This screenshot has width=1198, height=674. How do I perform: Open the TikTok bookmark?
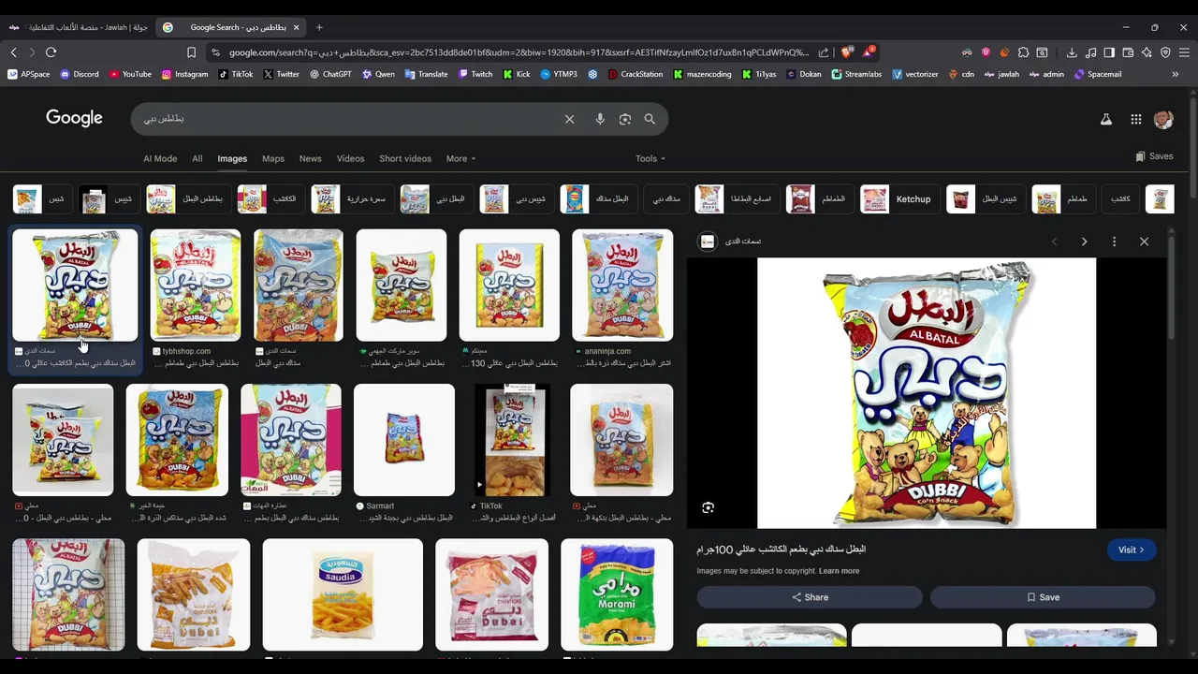point(235,74)
